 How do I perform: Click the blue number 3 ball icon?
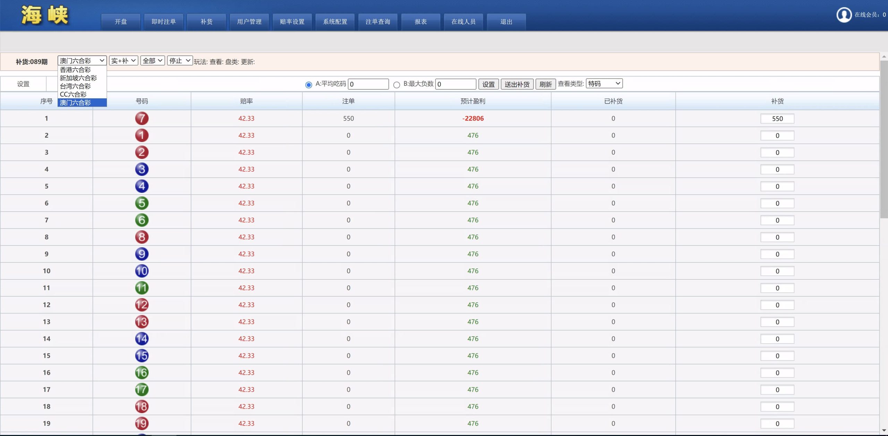click(142, 169)
